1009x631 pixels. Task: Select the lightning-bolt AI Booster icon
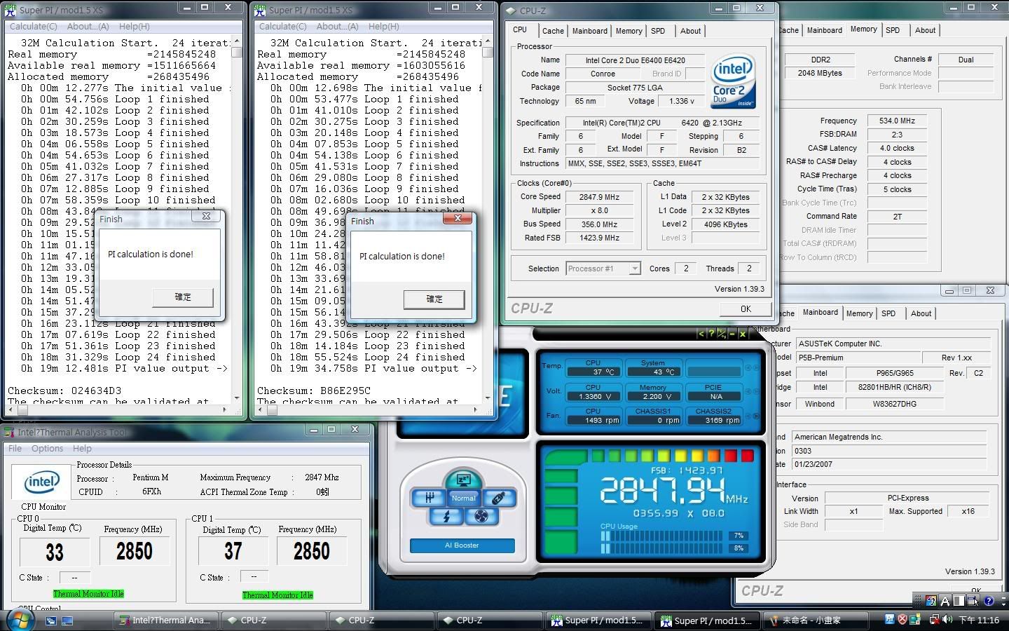pos(446,517)
